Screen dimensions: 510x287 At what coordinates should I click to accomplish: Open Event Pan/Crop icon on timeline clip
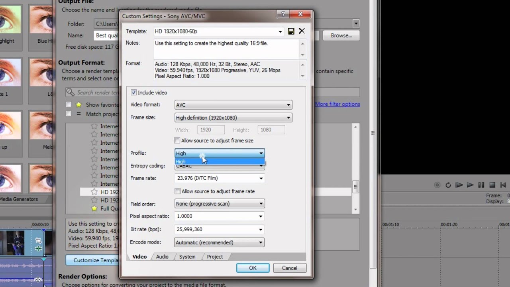coord(38,240)
